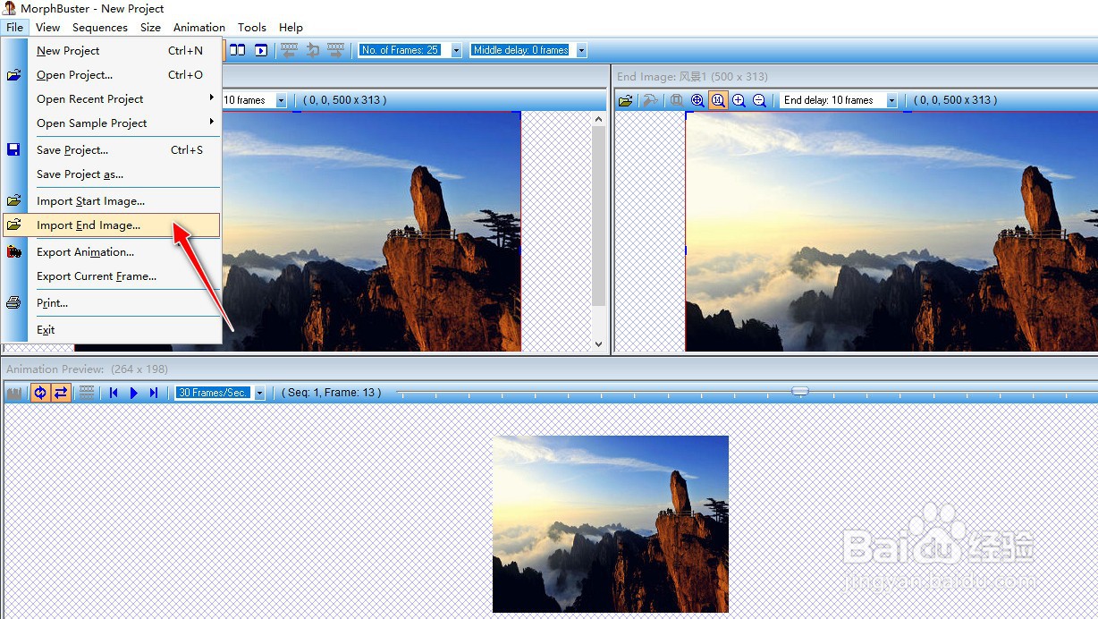Image resolution: width=1098 pixels, height=619 pixels.
Task: Play the animation preview
Action: click(x=134, y=393)
